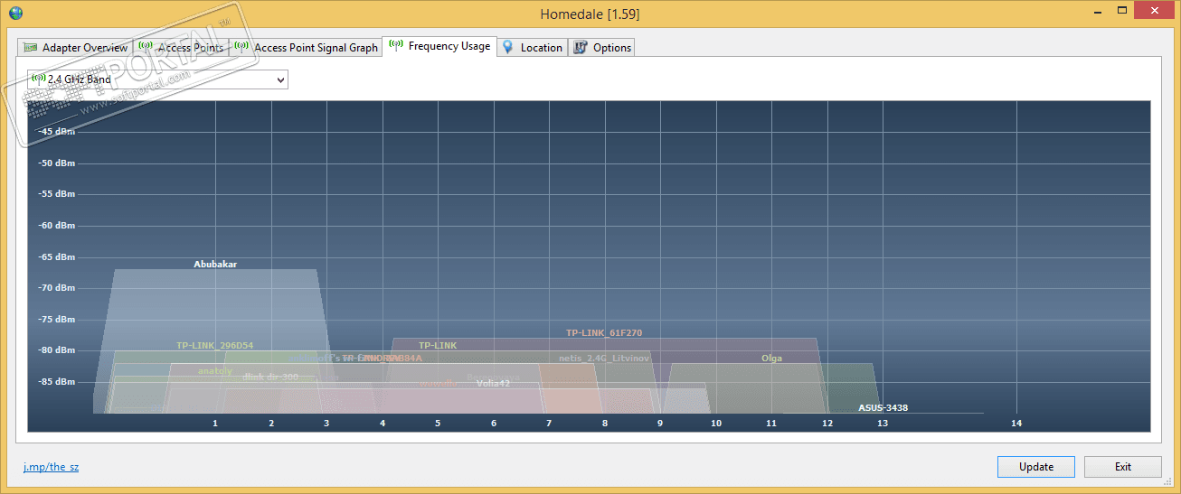
Task: Open the Options tab
Action: coord(601,47)
